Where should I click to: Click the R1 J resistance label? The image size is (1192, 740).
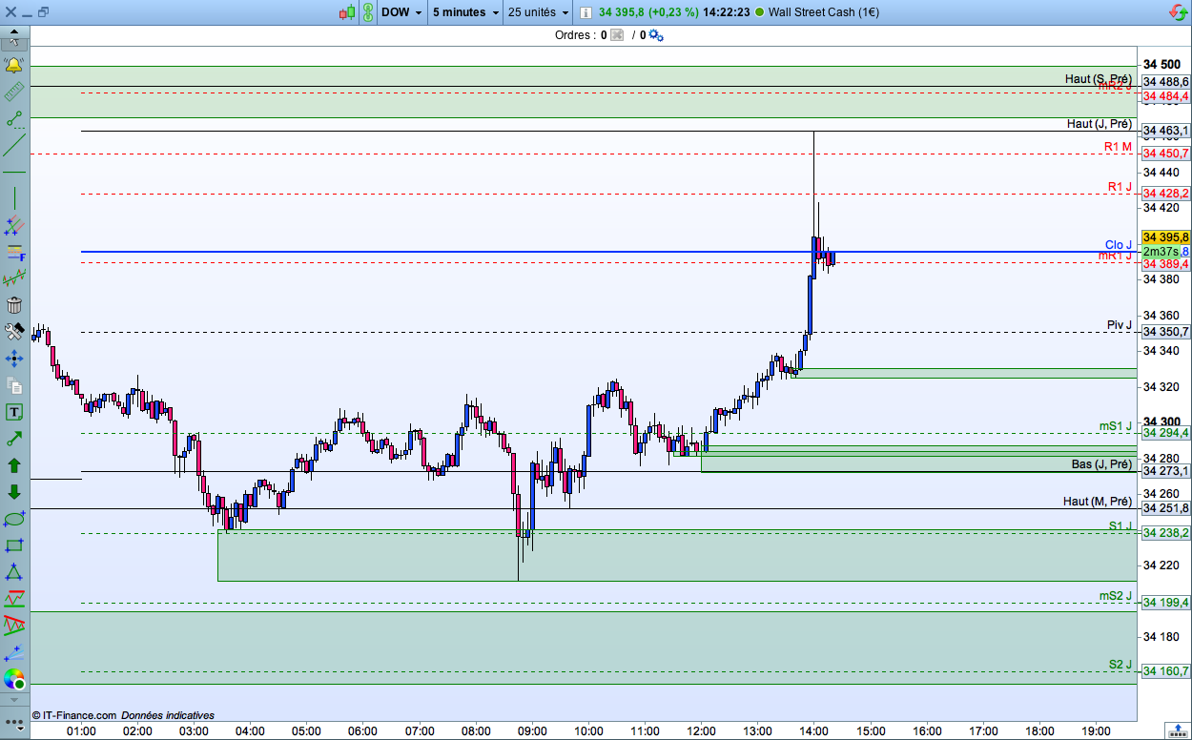coord(1120,187)
